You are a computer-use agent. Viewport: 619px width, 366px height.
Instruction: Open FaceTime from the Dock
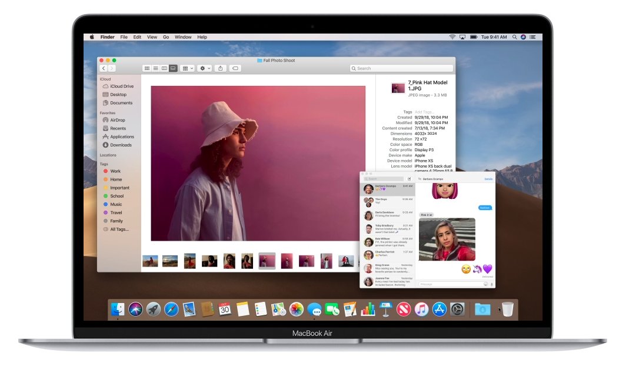coord(332,309)
